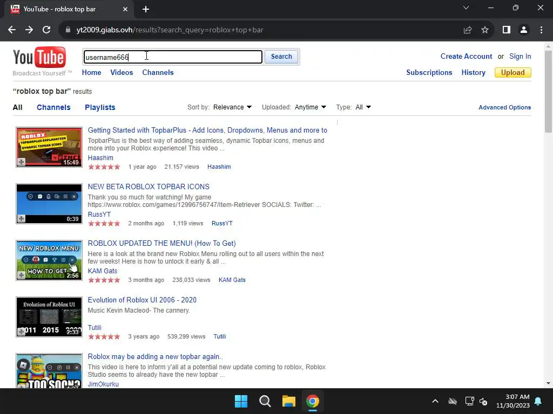Image resolution: width=553 pixels, height=414 pixels.
Task: Open Chrome profile menu
Action: tap(524, 30)
